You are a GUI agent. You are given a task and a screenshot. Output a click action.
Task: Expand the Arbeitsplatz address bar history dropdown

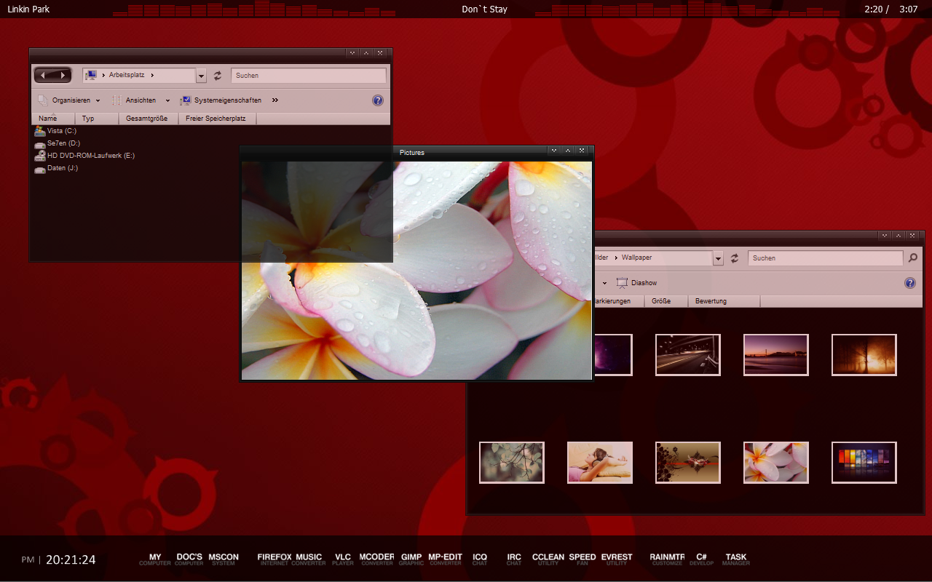tap(202, 76)
